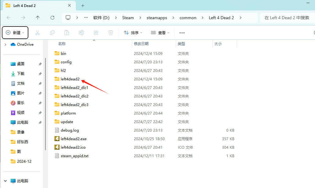Select the platform folder icon
The width and height of the screenshot is (315, 188).
click(57, 113)
